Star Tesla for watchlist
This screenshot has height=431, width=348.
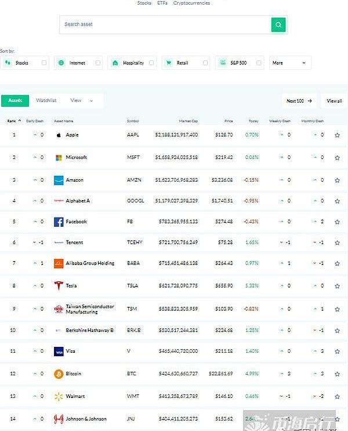pyautogui.click(x=337, y=286)
